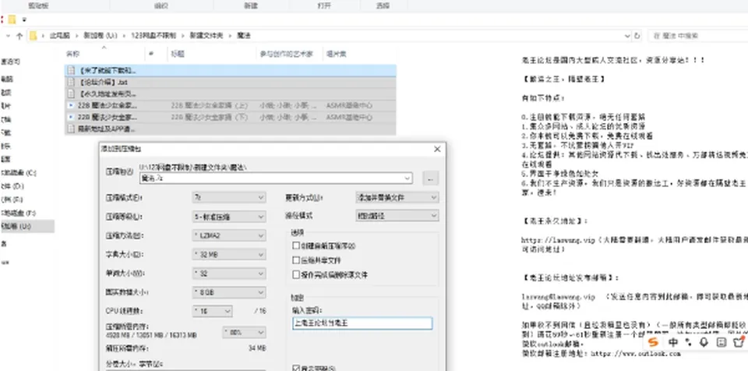The image size is (748, 371).
Task: Click into the password input field
Action: pyautogui.click(x=362, y=323)
